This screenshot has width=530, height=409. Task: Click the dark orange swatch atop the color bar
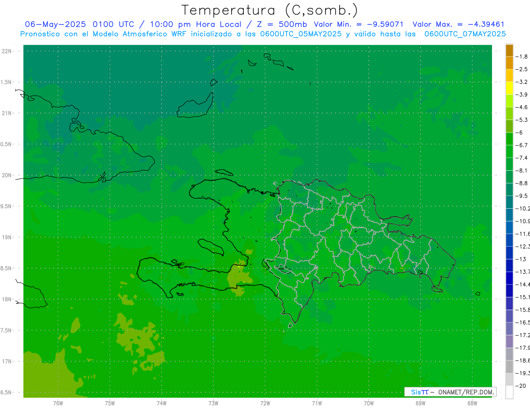pos(509,50)
